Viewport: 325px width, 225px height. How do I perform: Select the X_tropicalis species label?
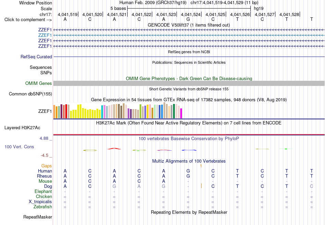point(40,202)
